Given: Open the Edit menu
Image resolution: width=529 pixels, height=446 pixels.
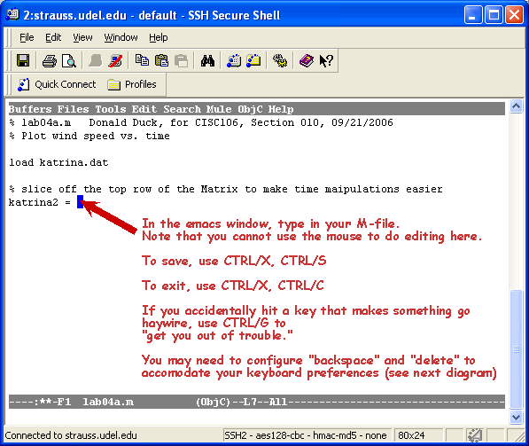Looking at the screenshot, I should (x=53, y=37).
